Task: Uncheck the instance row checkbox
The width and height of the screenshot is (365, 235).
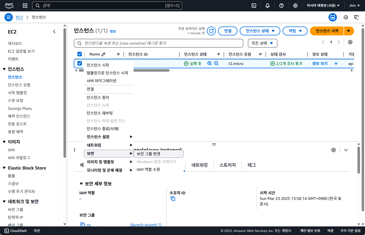Action: tap(80, 63)
